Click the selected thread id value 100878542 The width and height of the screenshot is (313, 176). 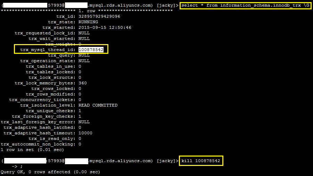[x=91, y=50]
